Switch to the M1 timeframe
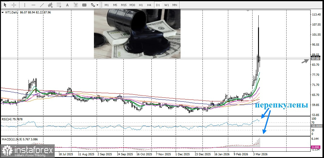Viewport: 324px width, 158px height. [x=107, y=5]
